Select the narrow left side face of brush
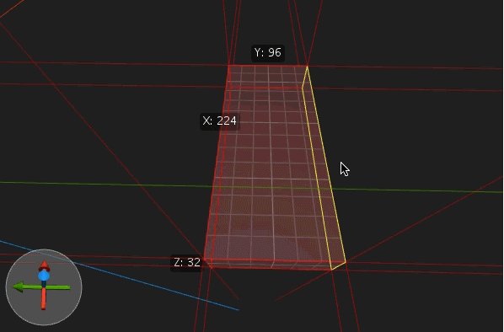This screenshot has height=332, width=504. pyautogui.click(x=217, y=167)
